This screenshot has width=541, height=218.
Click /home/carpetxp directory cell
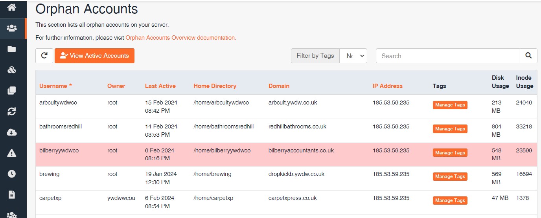pyautogui.click(x=213, y=198)
